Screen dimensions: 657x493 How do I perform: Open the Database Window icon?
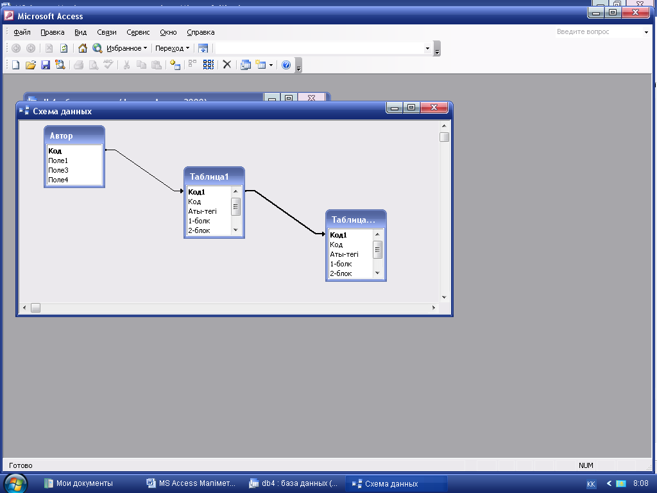coord(246,65)
